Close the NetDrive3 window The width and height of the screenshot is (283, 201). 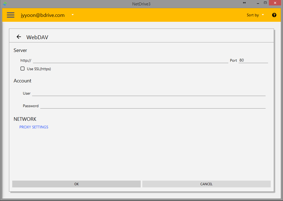pos(275,3)
